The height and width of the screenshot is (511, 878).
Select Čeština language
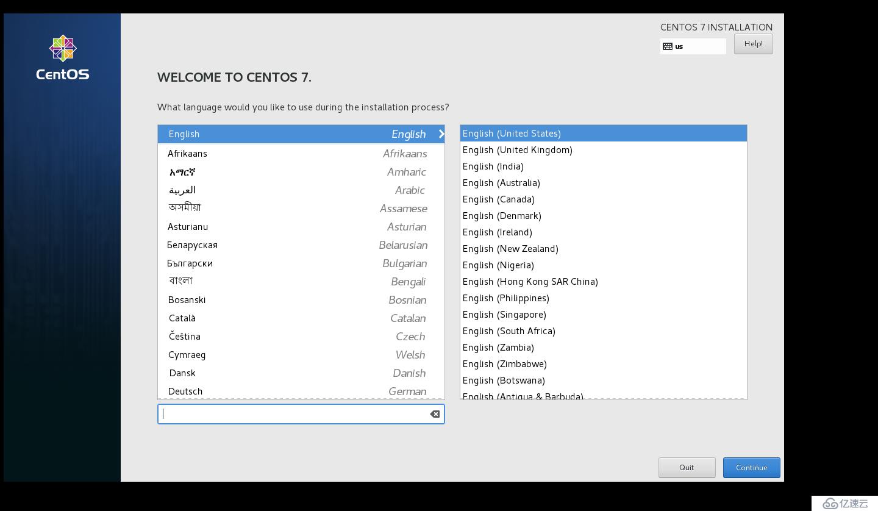pyautogui.click(x=301, y=337)
